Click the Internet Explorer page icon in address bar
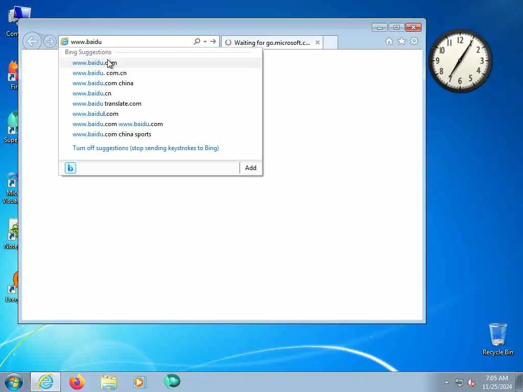Screen dimensions: 523x392 [x=64, y=42]
